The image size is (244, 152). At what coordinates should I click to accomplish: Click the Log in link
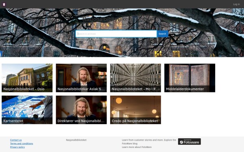236,4
